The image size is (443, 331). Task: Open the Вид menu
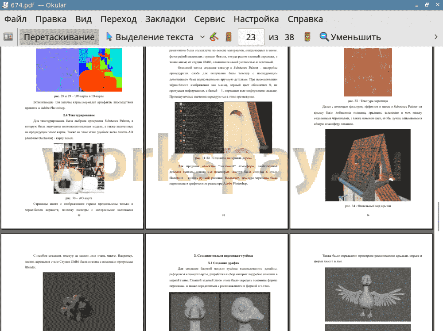pos(83,19)
